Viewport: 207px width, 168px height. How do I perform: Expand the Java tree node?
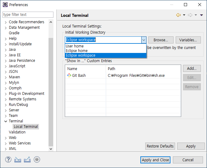pyautogui.click(x=6, y=50)
